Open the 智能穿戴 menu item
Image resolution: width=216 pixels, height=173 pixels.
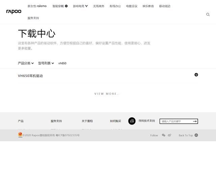tap(60, 6)
